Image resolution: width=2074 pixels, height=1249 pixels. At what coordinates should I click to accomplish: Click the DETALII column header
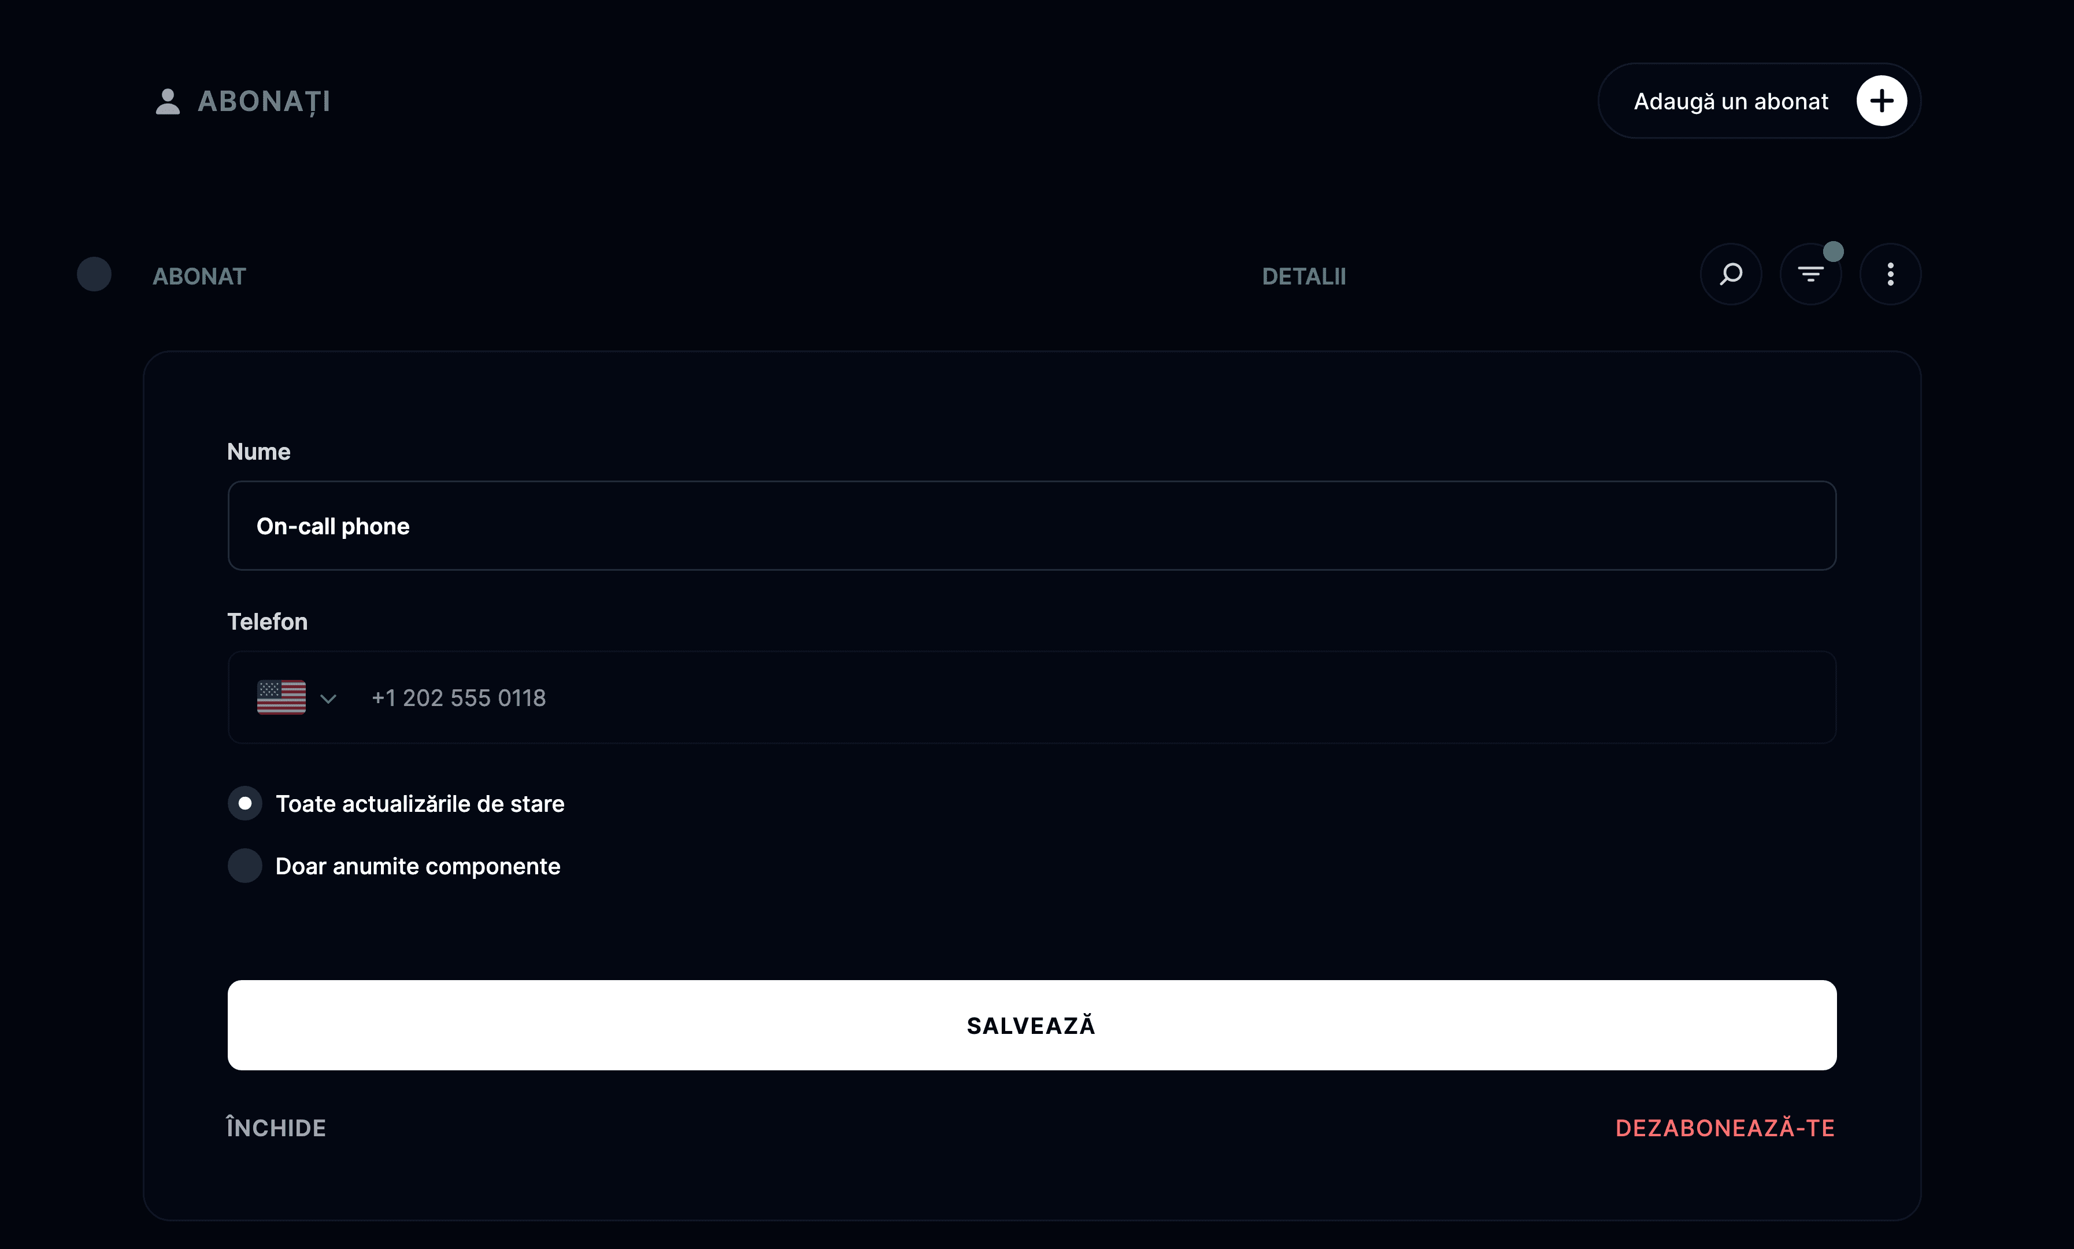[x=1304, y=277]
